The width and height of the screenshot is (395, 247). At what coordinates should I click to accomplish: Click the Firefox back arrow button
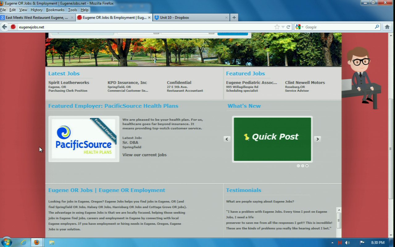[x=4, y=27]
